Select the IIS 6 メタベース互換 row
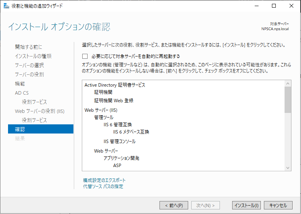This screenshot has height=214, width=301. [131, 132]
